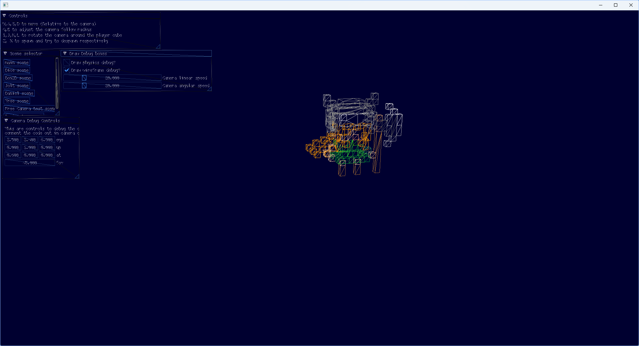Click the Scene selector scrollbar
This screenshot has height=346, width=639.
coord(57,83)
